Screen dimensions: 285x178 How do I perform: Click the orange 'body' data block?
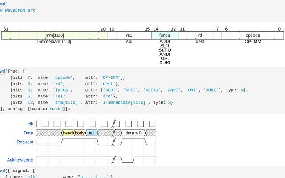click(80, 133)
